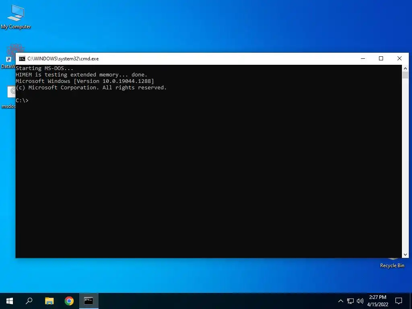This screenshot has width=412, height=309.
Task: Launch File Explorer from the taskbar
Action: click(49, 301)
